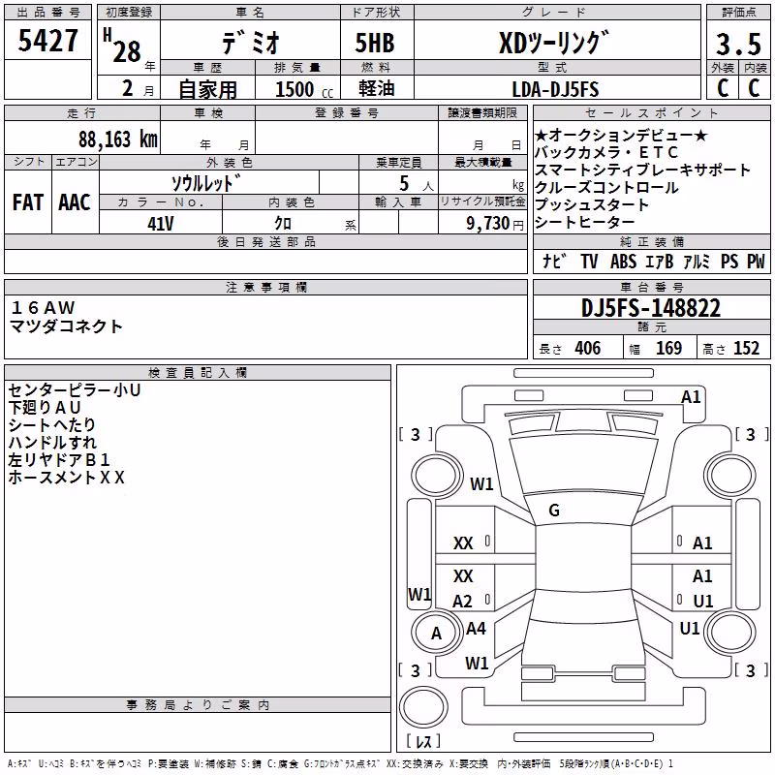Image resolution: width=775 pixels, height=775 pixels.
Task: Click スマートシティブレーキサポート sales point
Action: [642, 170]
